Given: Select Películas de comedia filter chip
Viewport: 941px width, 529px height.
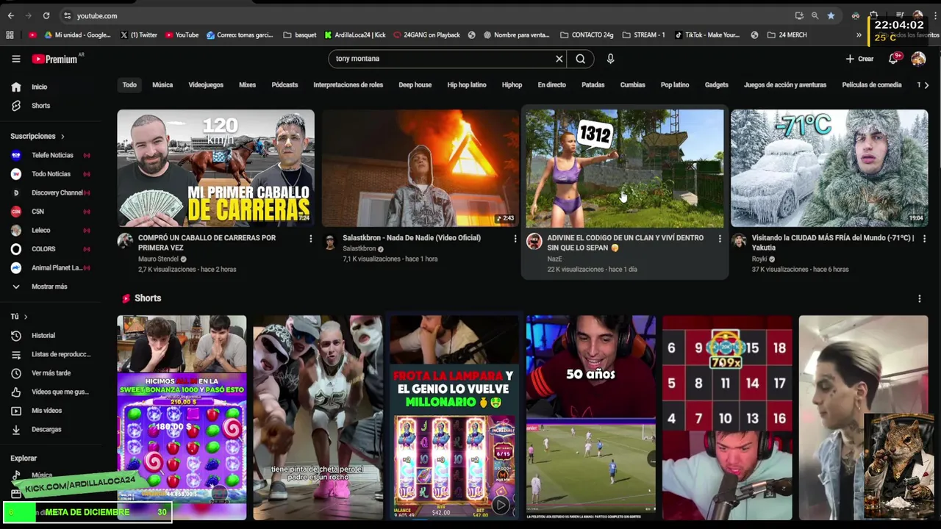Looking at the screenshot, I should pos(872,85).
